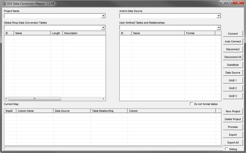Click the Format column header

click(x=200, y=33)
